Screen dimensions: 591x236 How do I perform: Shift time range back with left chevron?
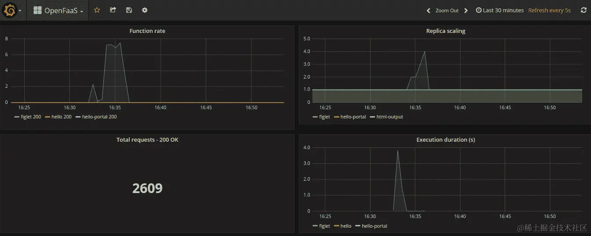click(x=429, y=11)
